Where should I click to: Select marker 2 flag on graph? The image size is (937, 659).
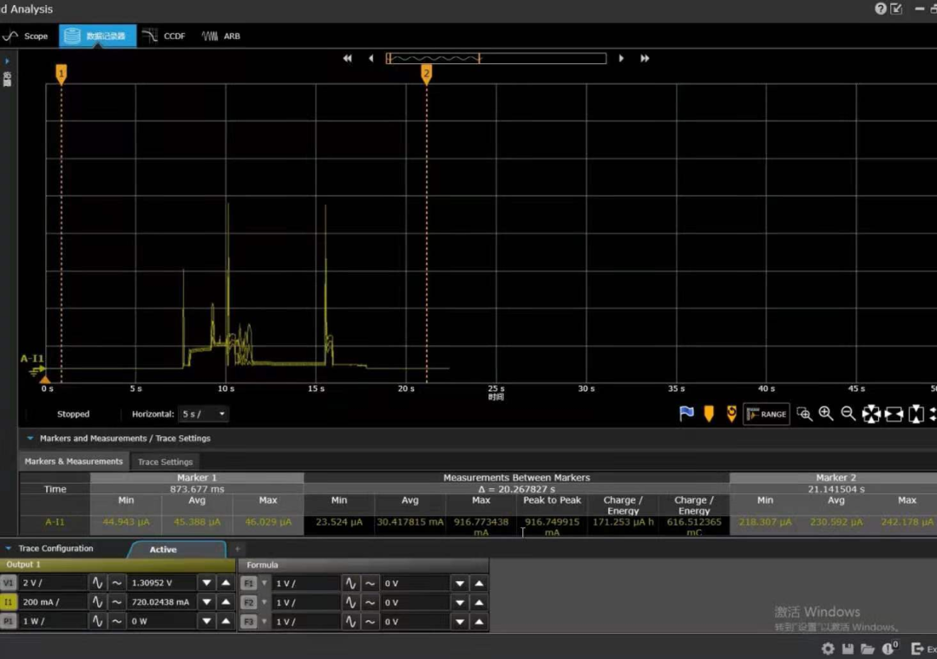(x=426, y=74)
